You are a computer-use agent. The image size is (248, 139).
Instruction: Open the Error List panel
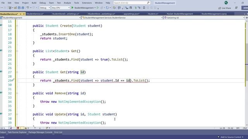[x=58, y=132]
